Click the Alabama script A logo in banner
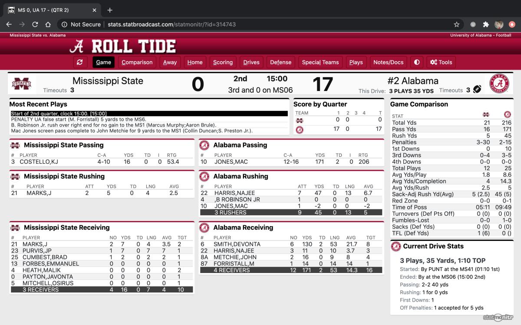The height and width of the screenshot is (325, 521). 77,46
